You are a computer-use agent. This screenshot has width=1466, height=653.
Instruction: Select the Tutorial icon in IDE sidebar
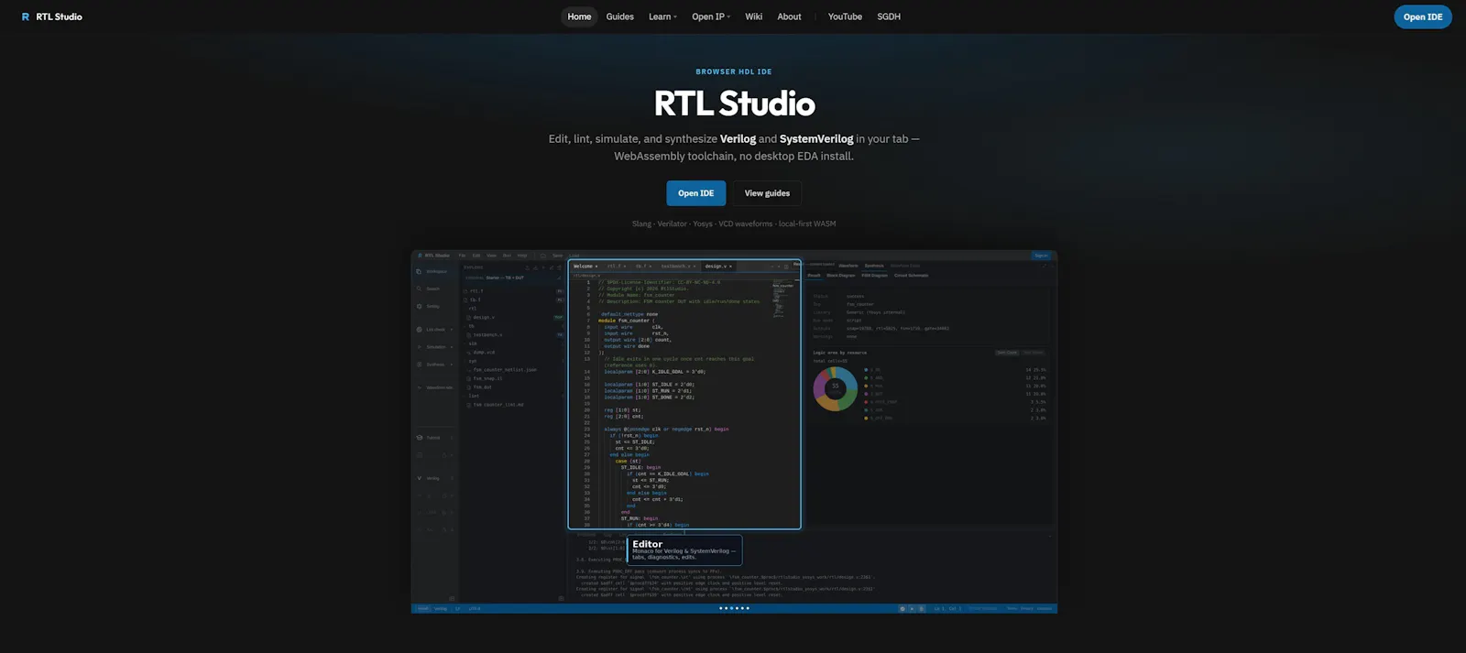pyautogui.click(x=419, y=438)
